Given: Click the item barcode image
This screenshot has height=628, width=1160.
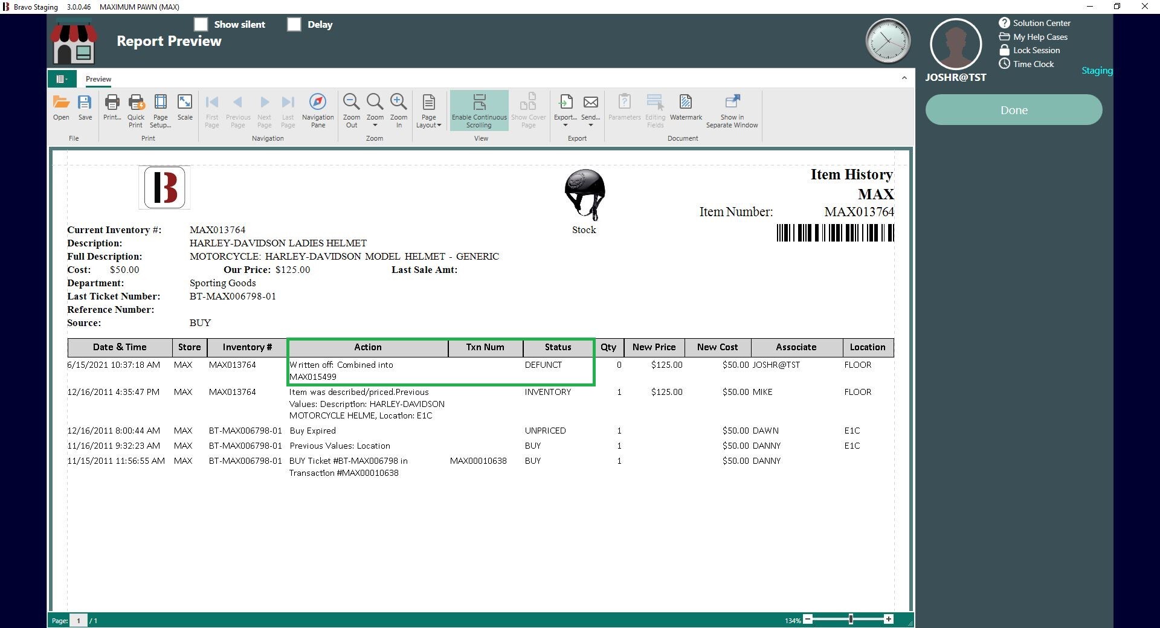Looking at the screenshot, I should pyautogui.click(x=835, y=233).
